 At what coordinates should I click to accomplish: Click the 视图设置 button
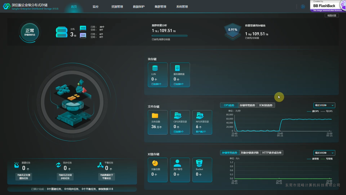(332, 16)
